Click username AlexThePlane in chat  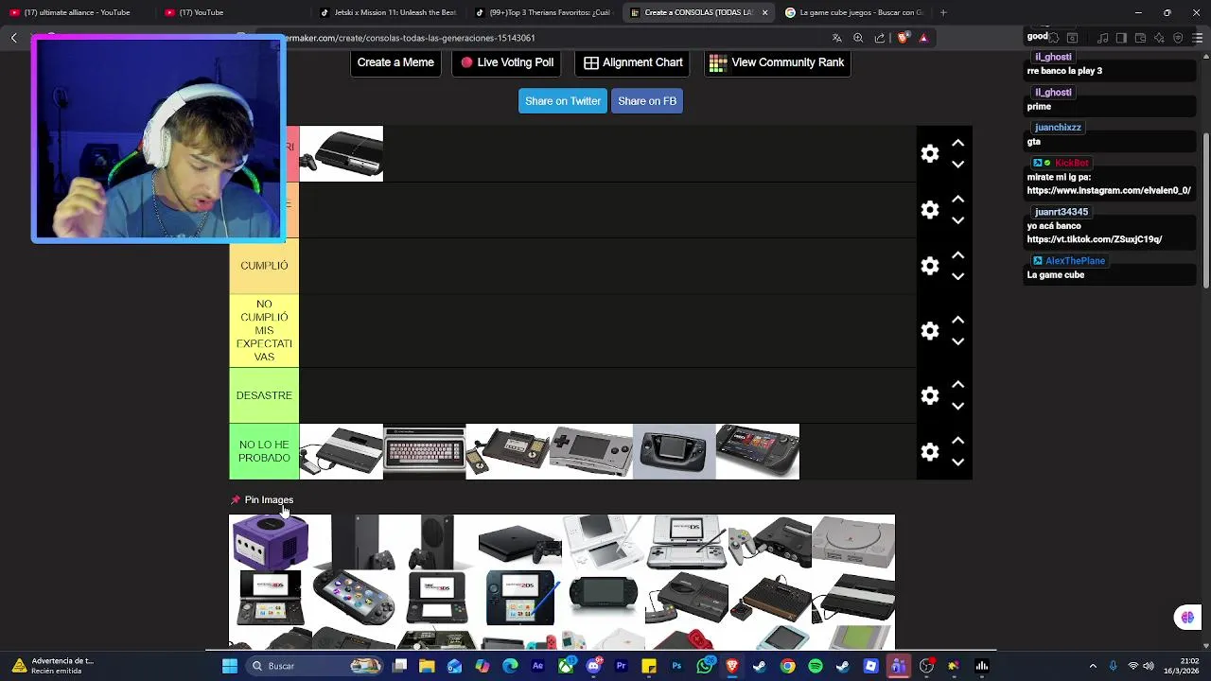(x=1075, y=261)
